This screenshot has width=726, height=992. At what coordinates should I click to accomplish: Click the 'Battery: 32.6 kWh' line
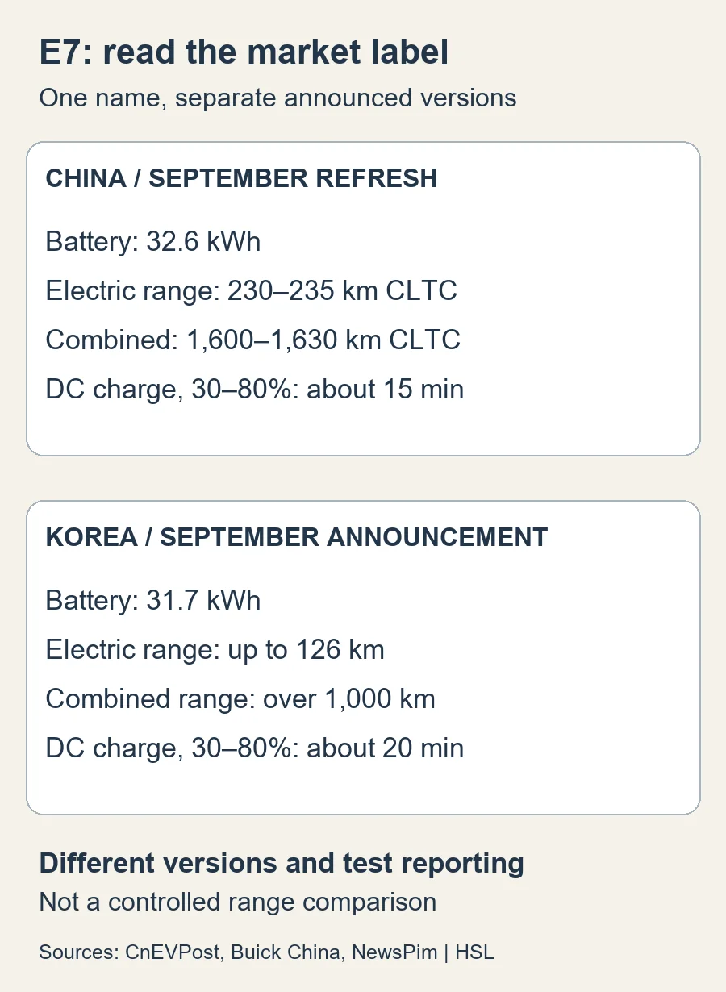pyautogui.click(x=153, y=241)
